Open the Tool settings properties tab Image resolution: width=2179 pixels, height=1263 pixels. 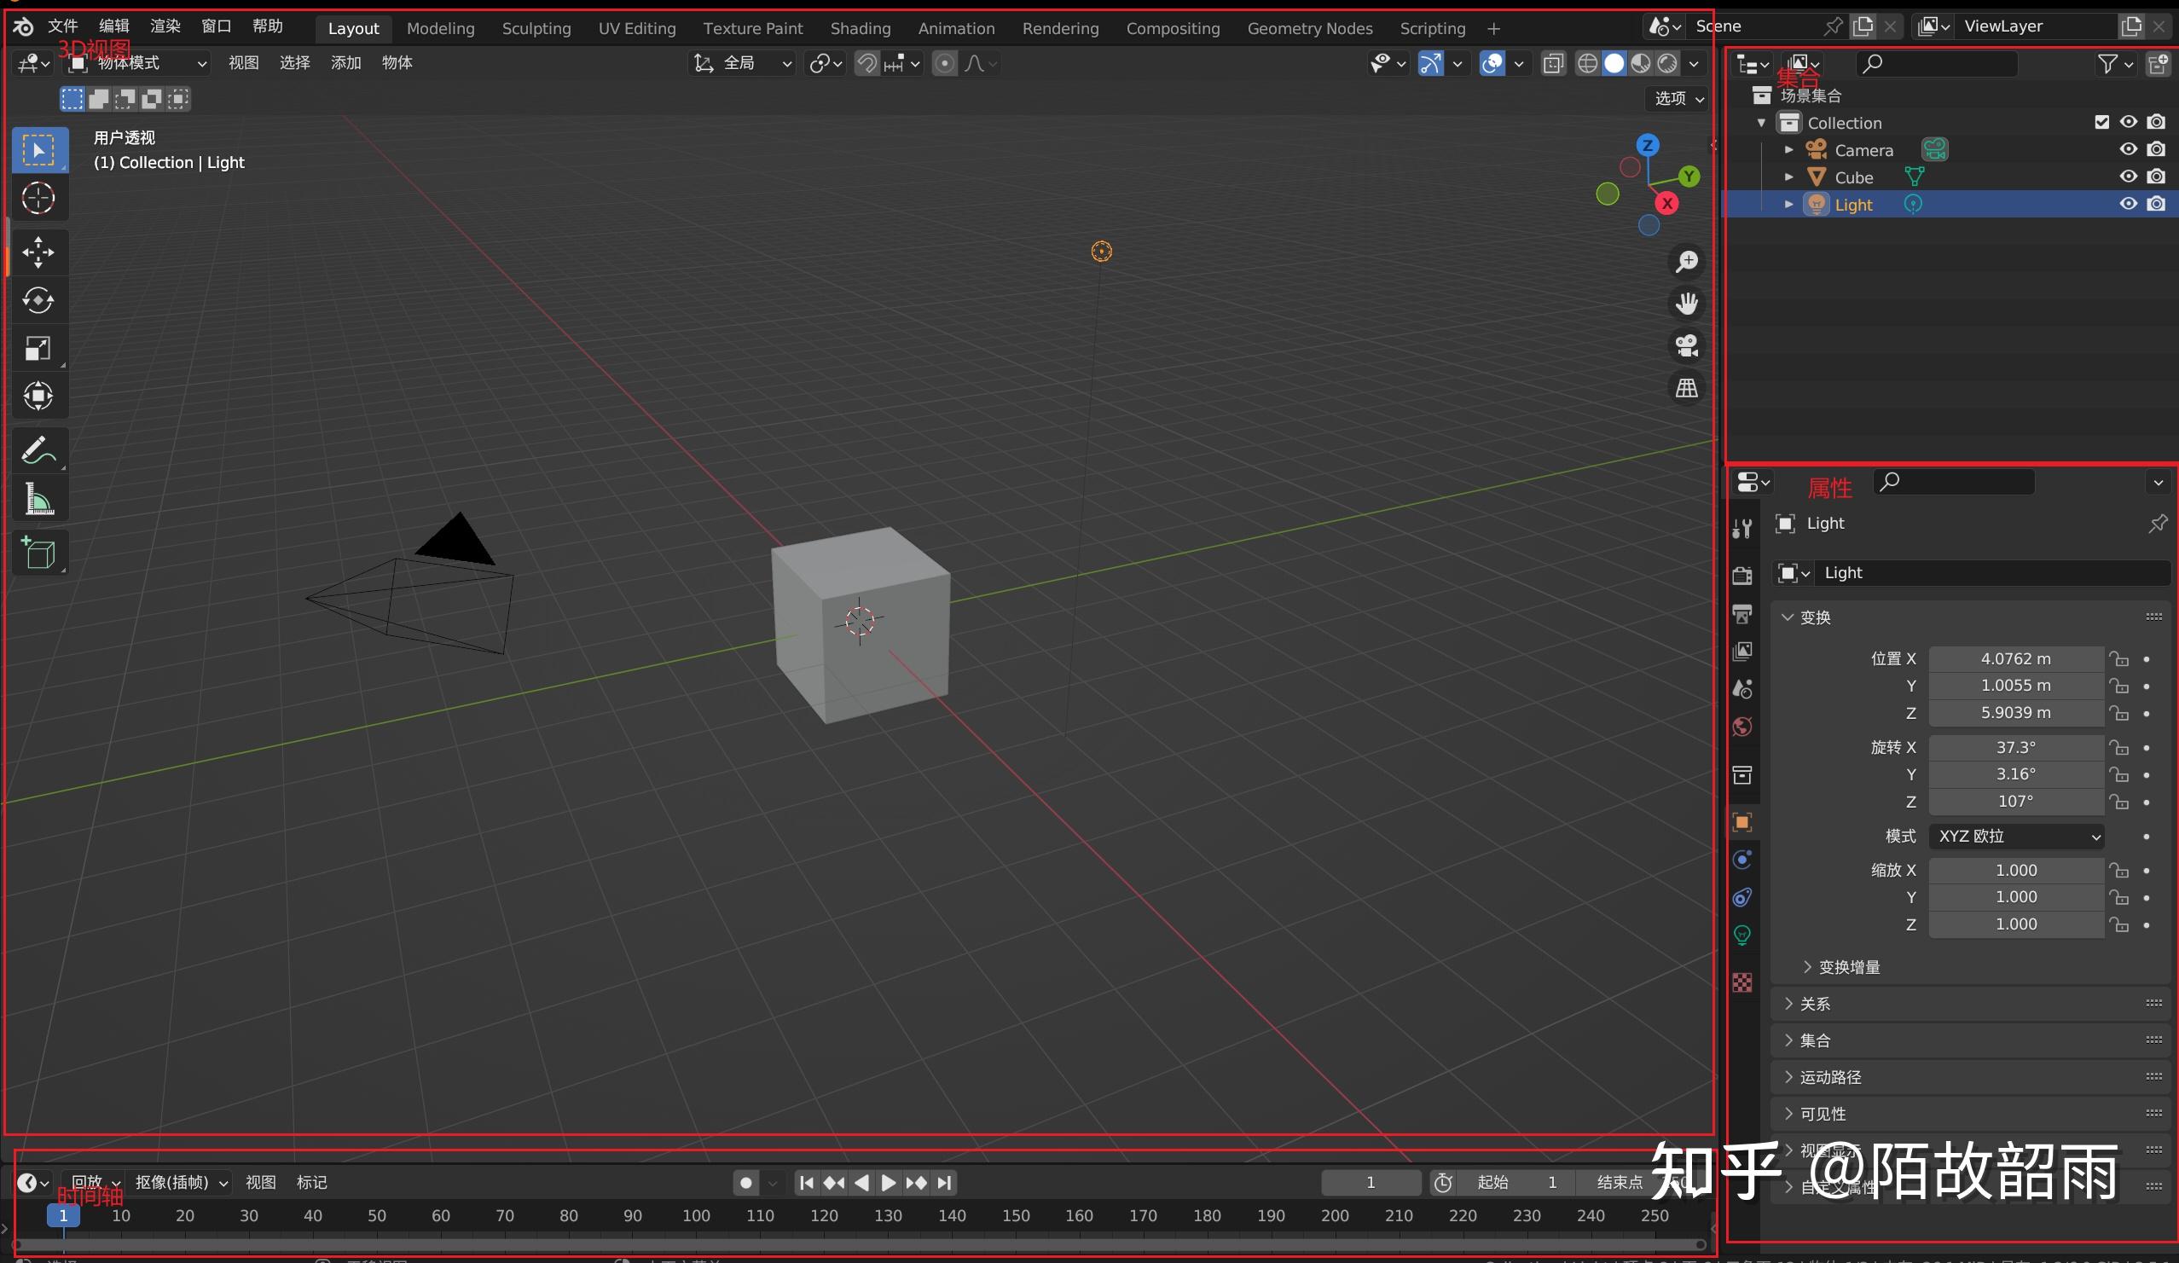tap(1742, 528)
